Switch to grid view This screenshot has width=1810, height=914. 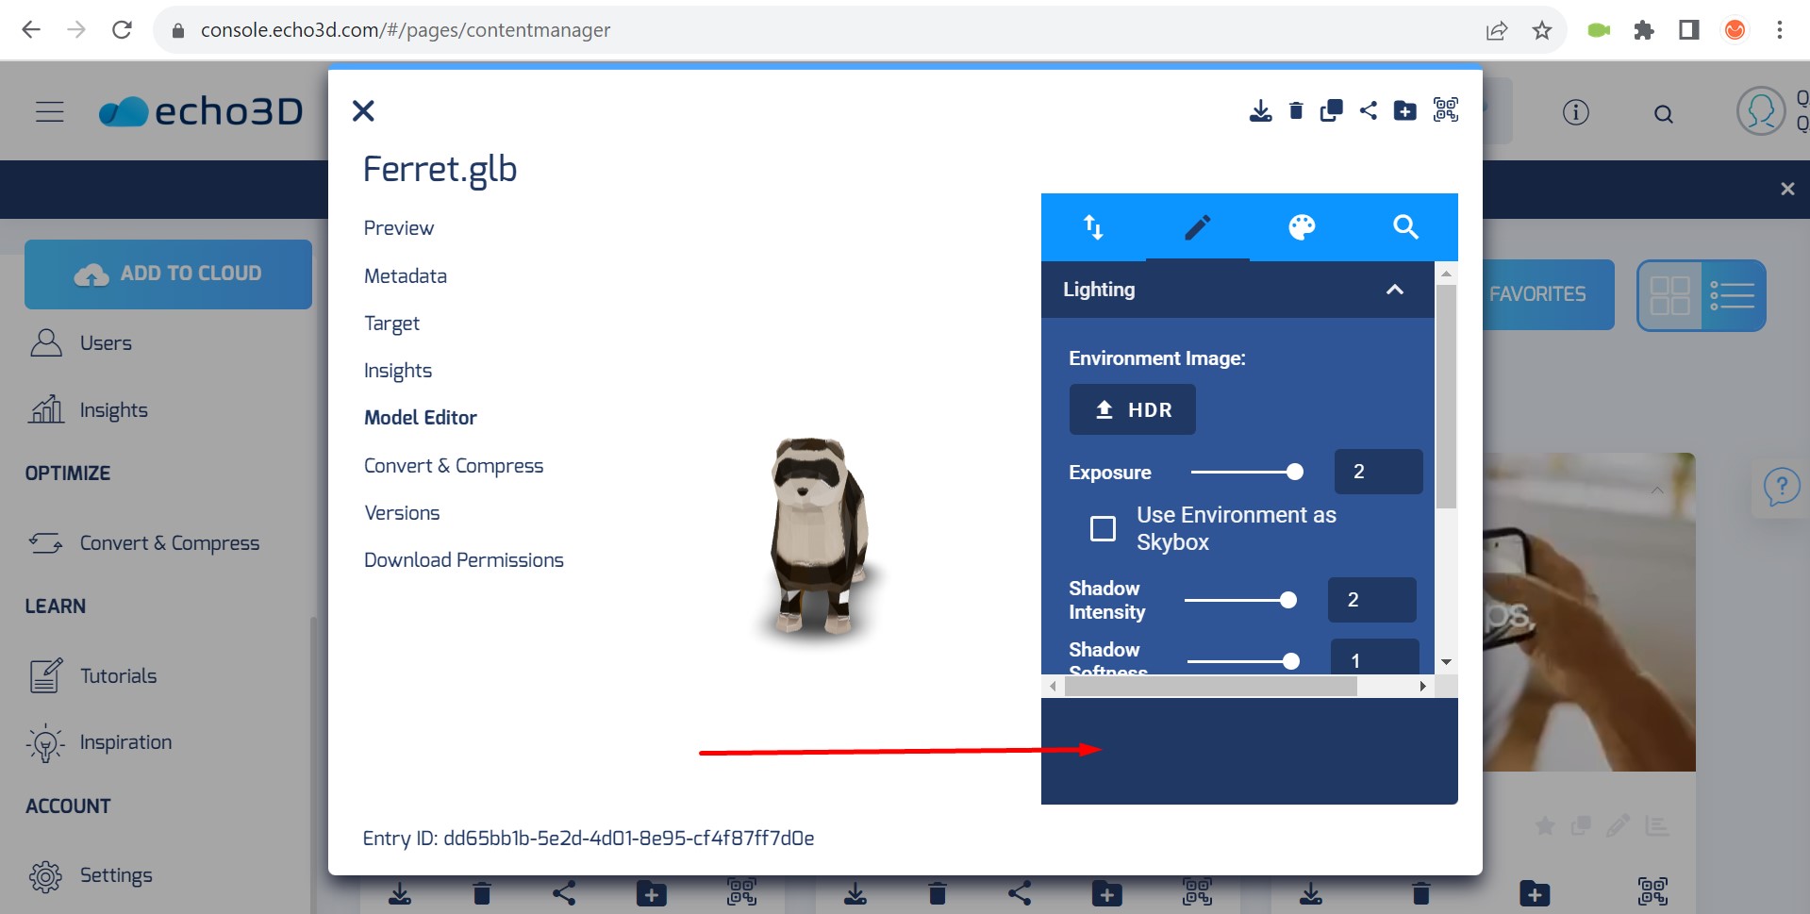click(x=1669, y=295)
